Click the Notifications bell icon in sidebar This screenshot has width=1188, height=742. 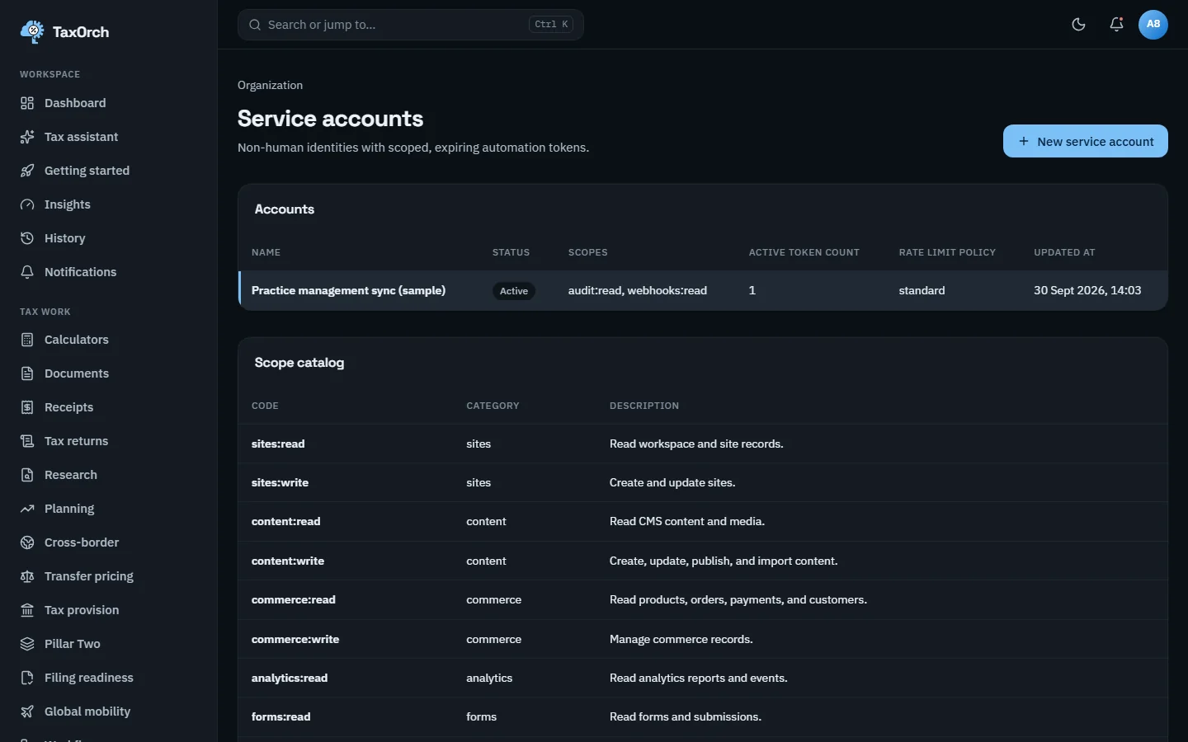click(27, 272)
